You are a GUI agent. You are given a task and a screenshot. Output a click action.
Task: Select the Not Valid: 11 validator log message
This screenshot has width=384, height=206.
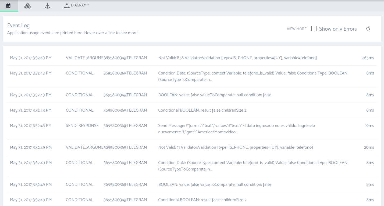pyautogui.click(x=235, y=147)
